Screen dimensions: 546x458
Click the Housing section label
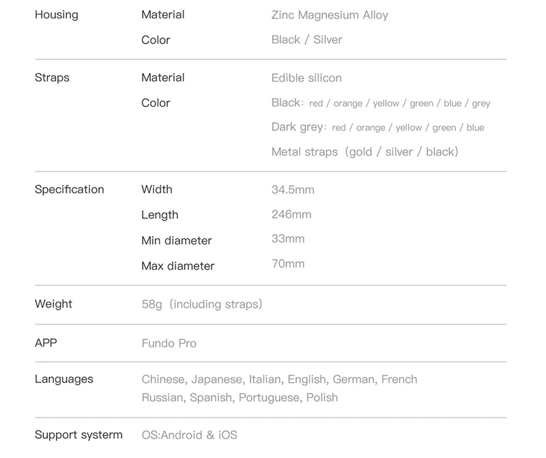pyautogui.click(x=57, y=15)
